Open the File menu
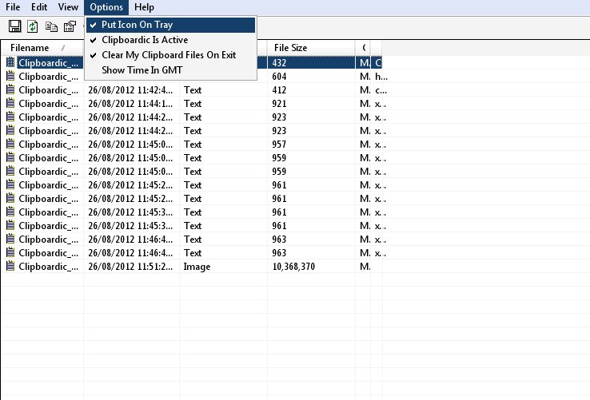The image size is (590, 400). pyautogui.click(x=13, y=7)
